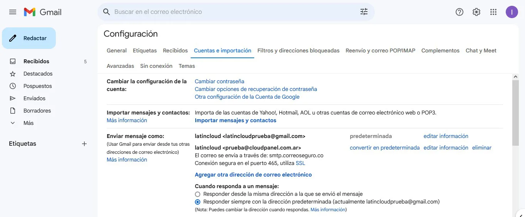
Task: Click Agregar otra dirección de correo electrónico
Action: 253,175
